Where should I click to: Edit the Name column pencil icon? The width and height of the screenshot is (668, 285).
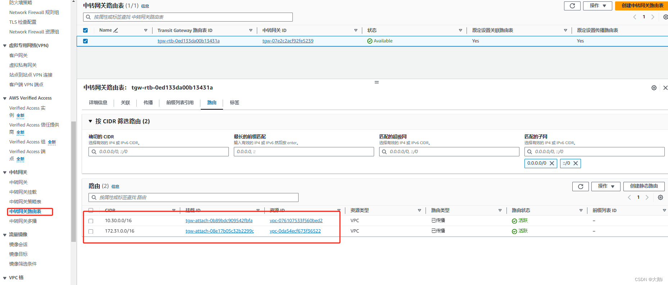[x=116, y=30]
